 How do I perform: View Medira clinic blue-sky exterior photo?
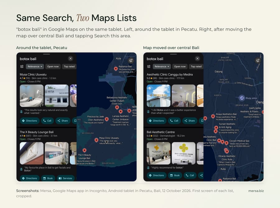pos(159,96)
